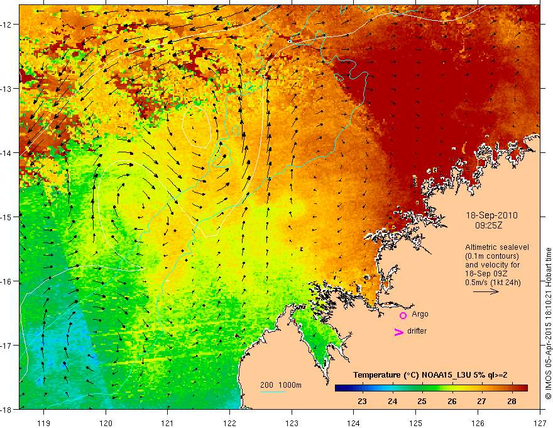Click the color bar tick label 24

pyautogui.click(x=392, y=402)
